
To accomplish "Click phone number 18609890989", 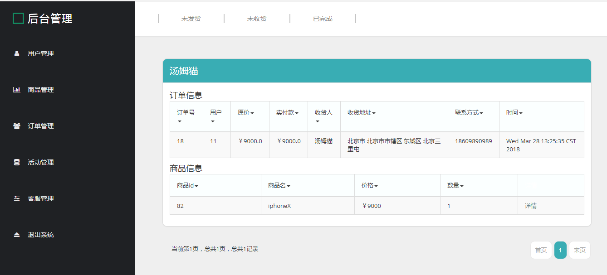I will (x=474, y=141).
